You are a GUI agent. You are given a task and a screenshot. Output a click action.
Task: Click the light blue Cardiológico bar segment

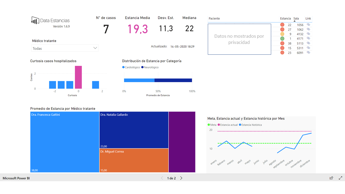click(x=139, y=80)
